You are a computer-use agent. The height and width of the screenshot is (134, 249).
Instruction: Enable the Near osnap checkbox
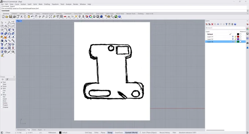point(1,84)
